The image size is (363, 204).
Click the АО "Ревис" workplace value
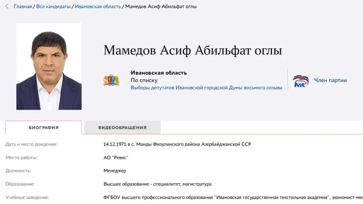116,158
